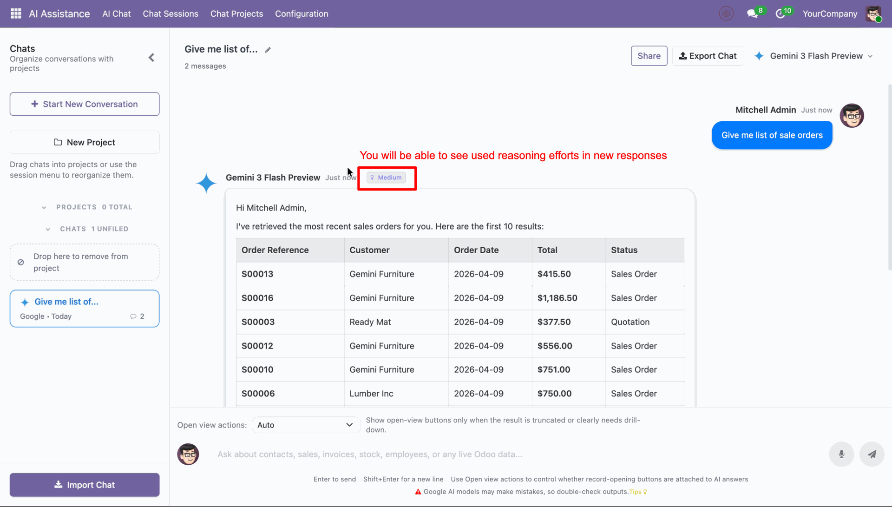Click the Order Reference column header
This screenshot has height=507, width=892.
(x=290, y=250)
